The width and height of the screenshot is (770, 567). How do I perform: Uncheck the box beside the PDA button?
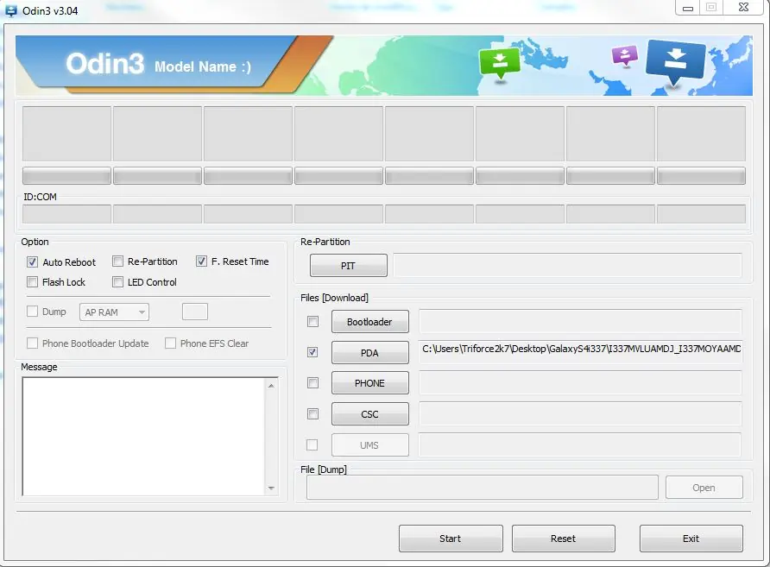tap(312, 352)
